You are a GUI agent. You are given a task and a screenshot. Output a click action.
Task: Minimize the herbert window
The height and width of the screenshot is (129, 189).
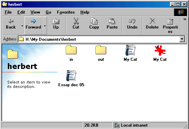point(172,4)
